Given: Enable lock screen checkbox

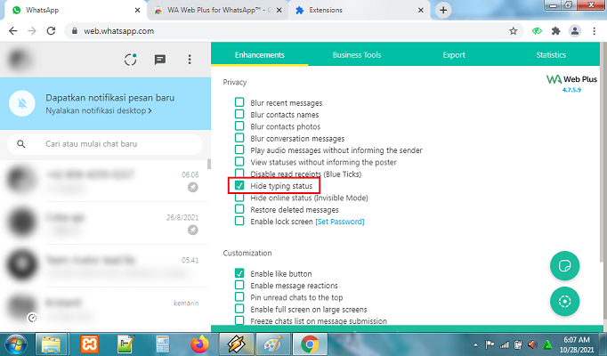Looking at the screenshot, I should pyautogui.click(x=239, y=221).
